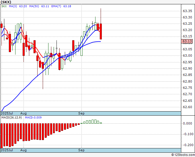
Task: Click the 62.75 price axis label
Action: tap(188, 88)
